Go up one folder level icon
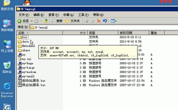This screenshot has width=178, height=110. [x=46, y=21]
